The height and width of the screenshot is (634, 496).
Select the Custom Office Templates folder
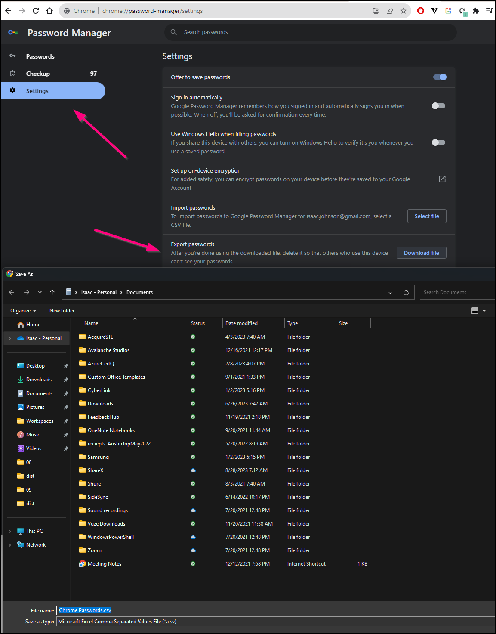[x=116, y=377]
